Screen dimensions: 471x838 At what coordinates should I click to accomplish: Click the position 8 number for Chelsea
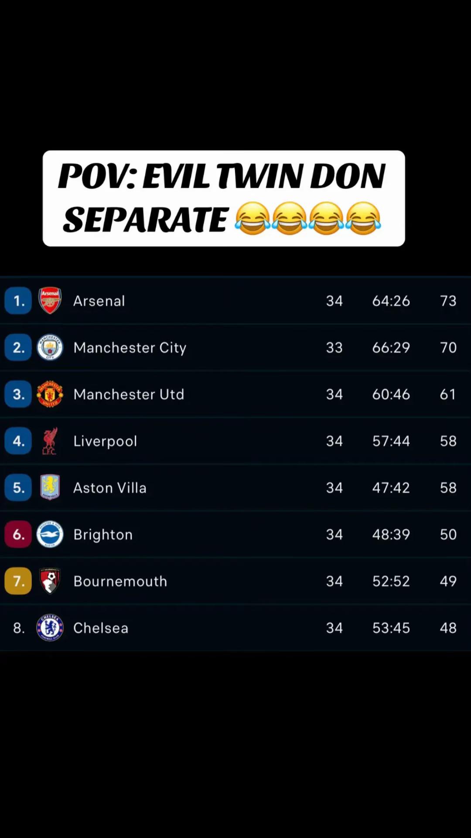pyautogui.click(x=19, y=628)
